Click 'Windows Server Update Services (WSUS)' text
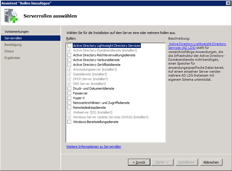The width and height of the screenshot is (232, 171). point(103,117)
